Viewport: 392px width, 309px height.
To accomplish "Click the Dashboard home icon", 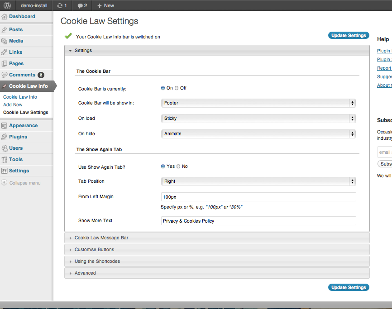I will [x=5, y=17].
